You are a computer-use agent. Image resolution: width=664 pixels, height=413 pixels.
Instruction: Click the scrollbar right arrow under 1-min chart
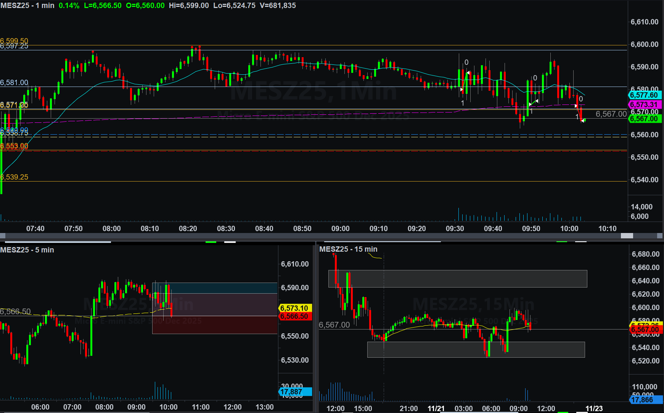[660, 236]
